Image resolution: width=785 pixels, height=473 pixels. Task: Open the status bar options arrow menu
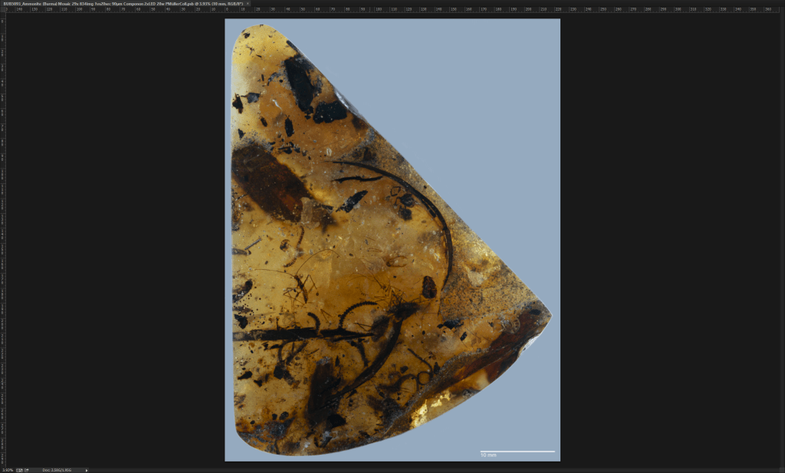point(87,470)
